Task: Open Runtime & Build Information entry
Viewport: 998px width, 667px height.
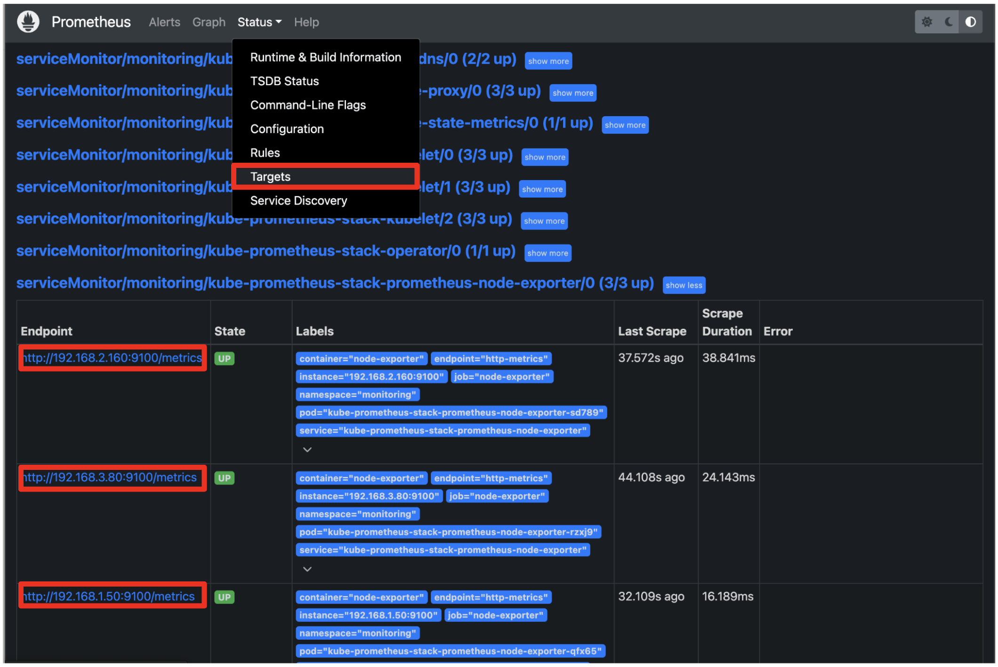Action: tap(325, 57)
